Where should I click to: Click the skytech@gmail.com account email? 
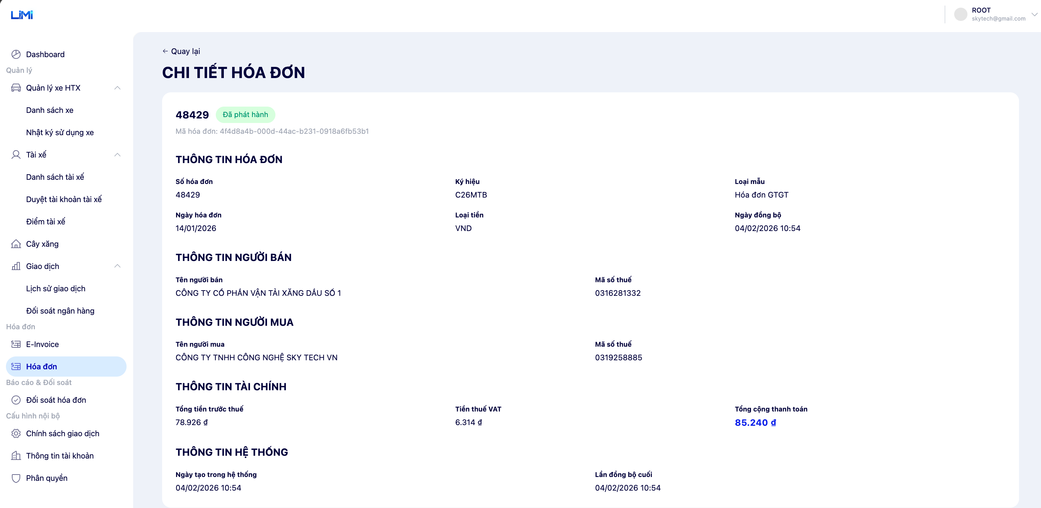coord(998,18)
